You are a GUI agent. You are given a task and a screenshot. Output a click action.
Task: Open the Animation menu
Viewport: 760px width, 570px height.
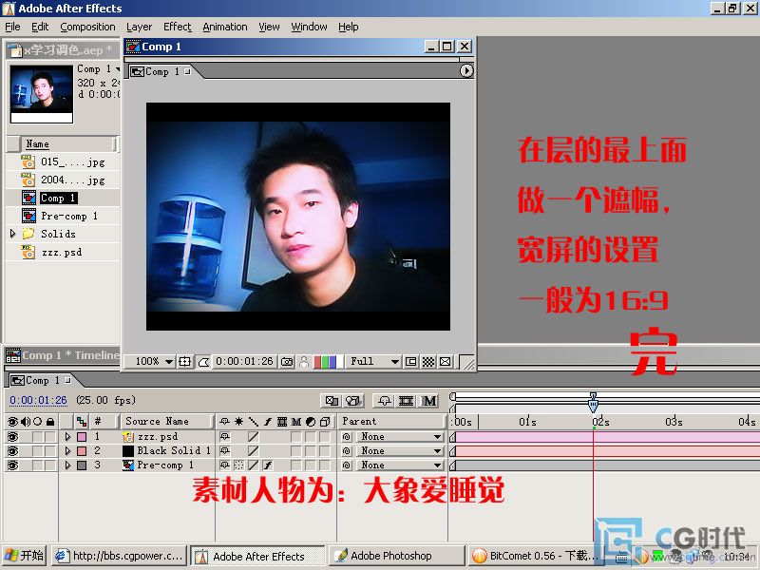tap(225, 27)
